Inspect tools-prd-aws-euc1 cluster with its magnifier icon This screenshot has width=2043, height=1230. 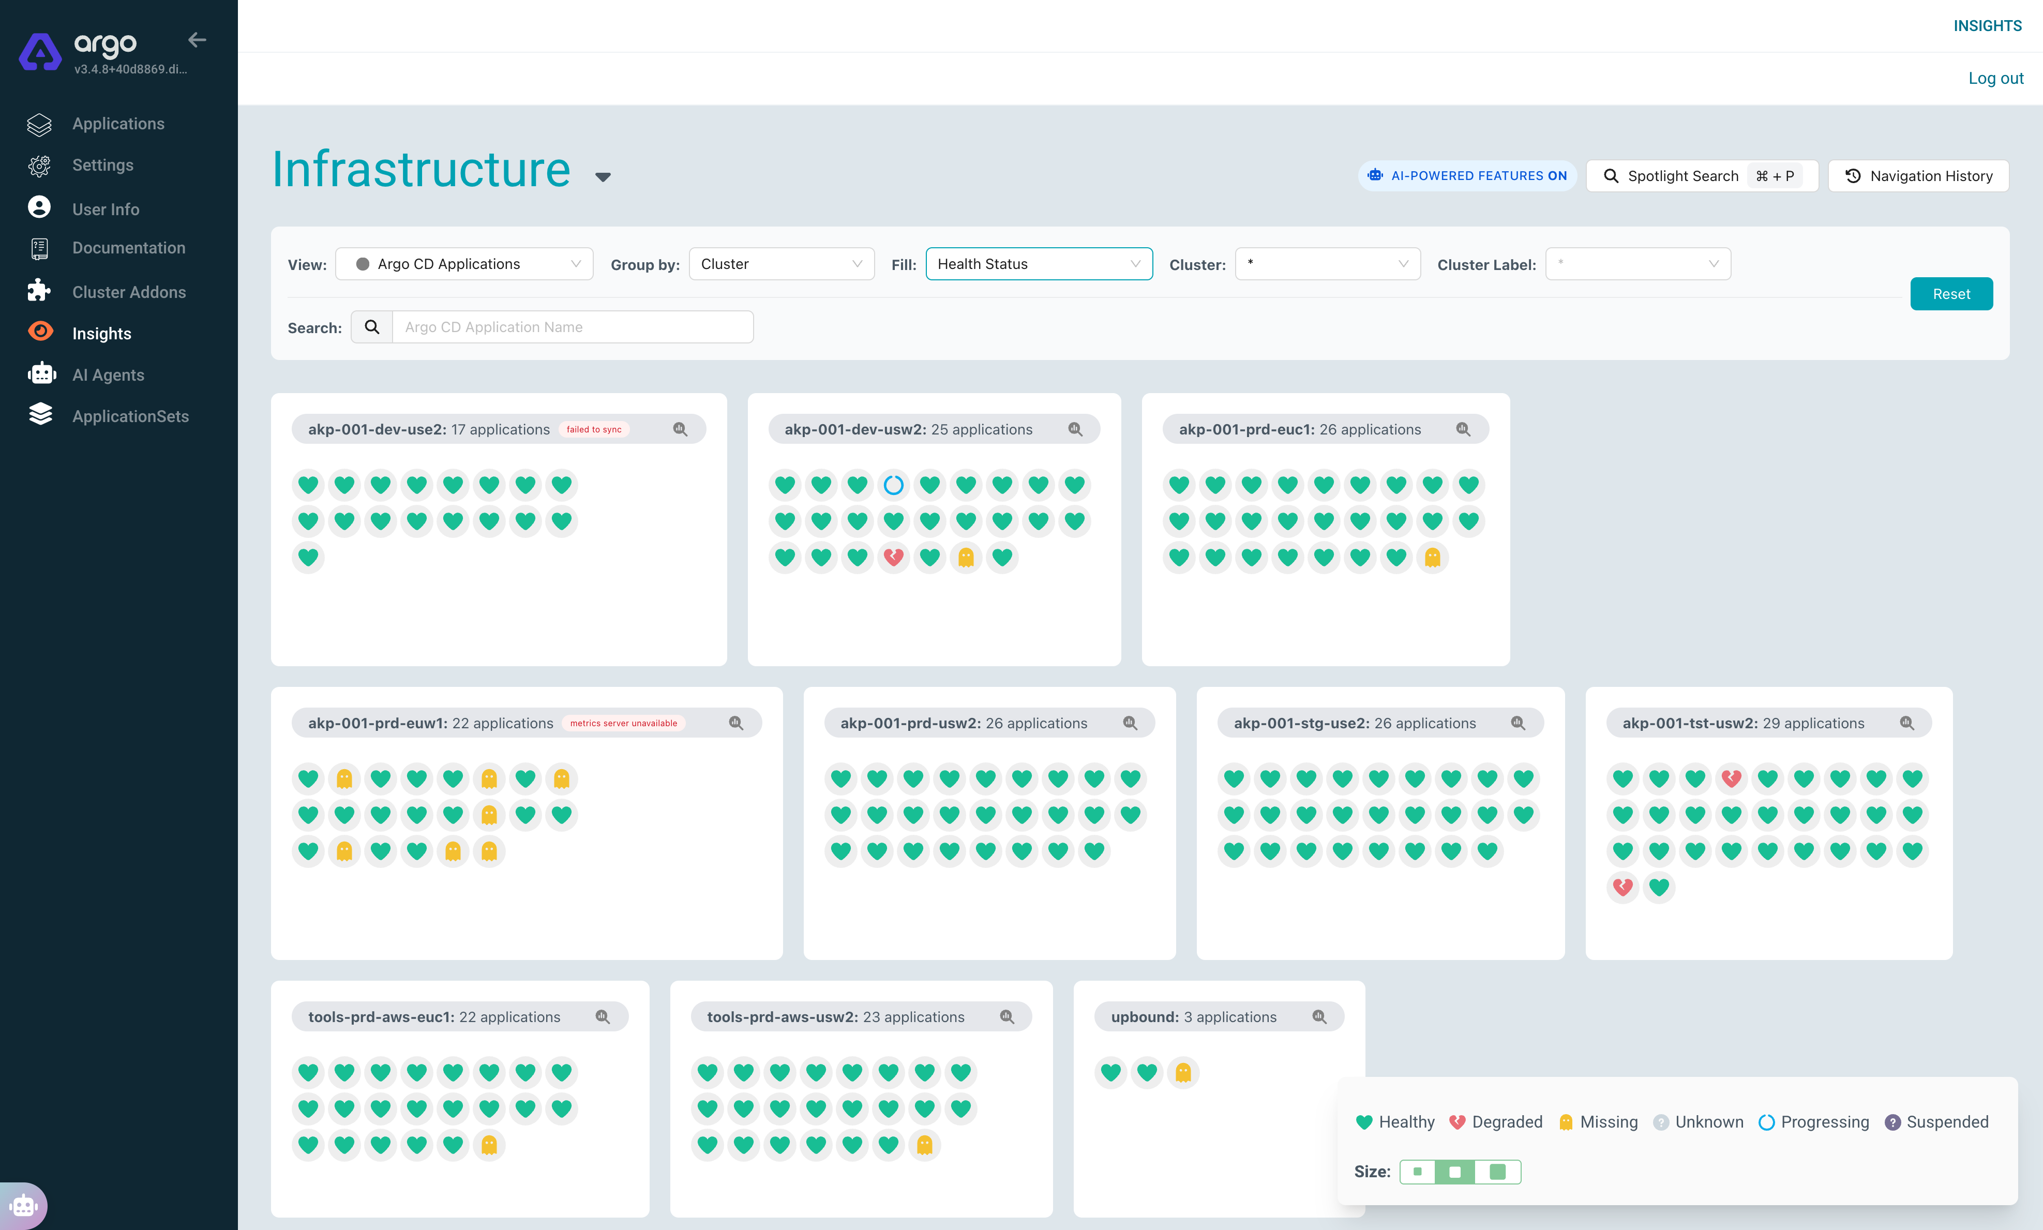tap(603, 1017)
